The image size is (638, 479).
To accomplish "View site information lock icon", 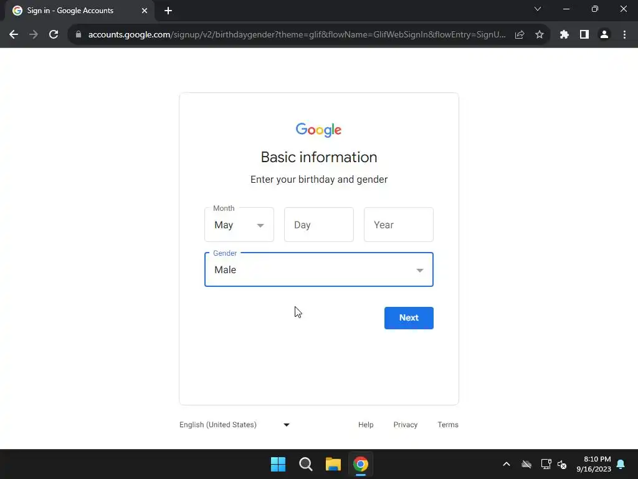I will point(79,35).
